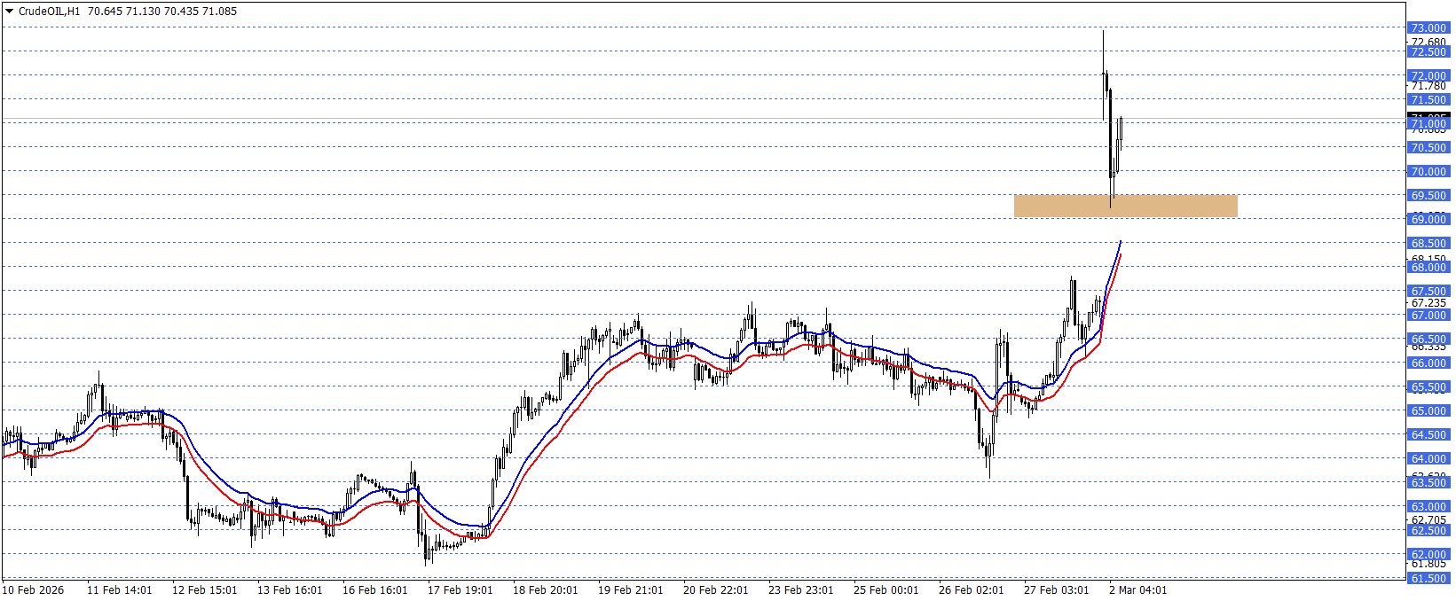Viewport: 1456px width, 601px height.
Task: Click the 69.500 price scale label
Action: (1428, 196)
